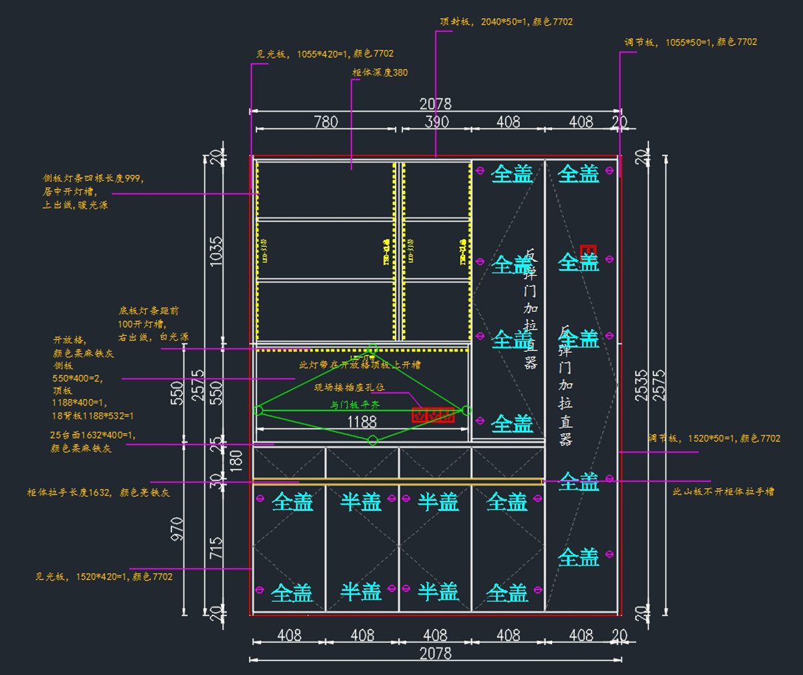
Task: Select the 柜体深度380 annotation
Action: [379, 72]
